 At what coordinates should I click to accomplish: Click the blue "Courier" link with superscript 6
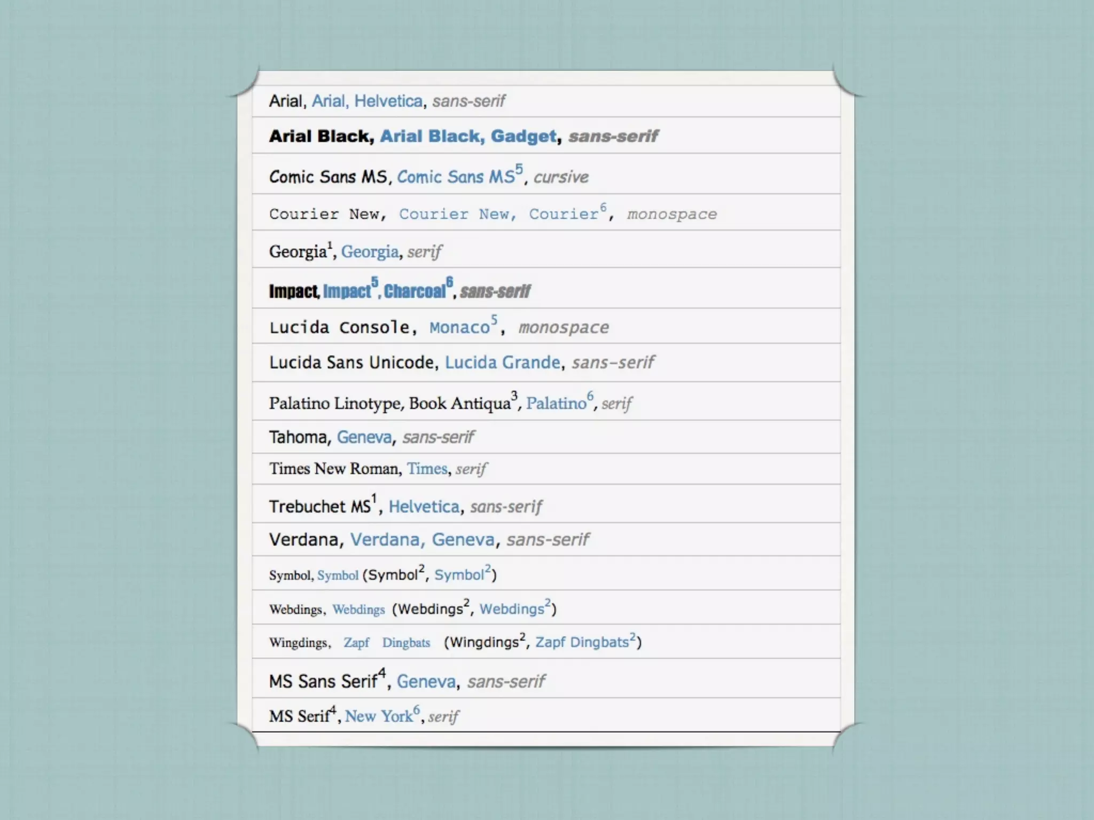click(x=563, y=215)
